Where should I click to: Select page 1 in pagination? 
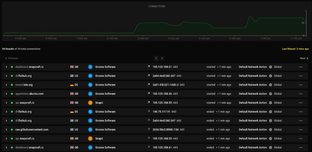[x=156, y=58]
